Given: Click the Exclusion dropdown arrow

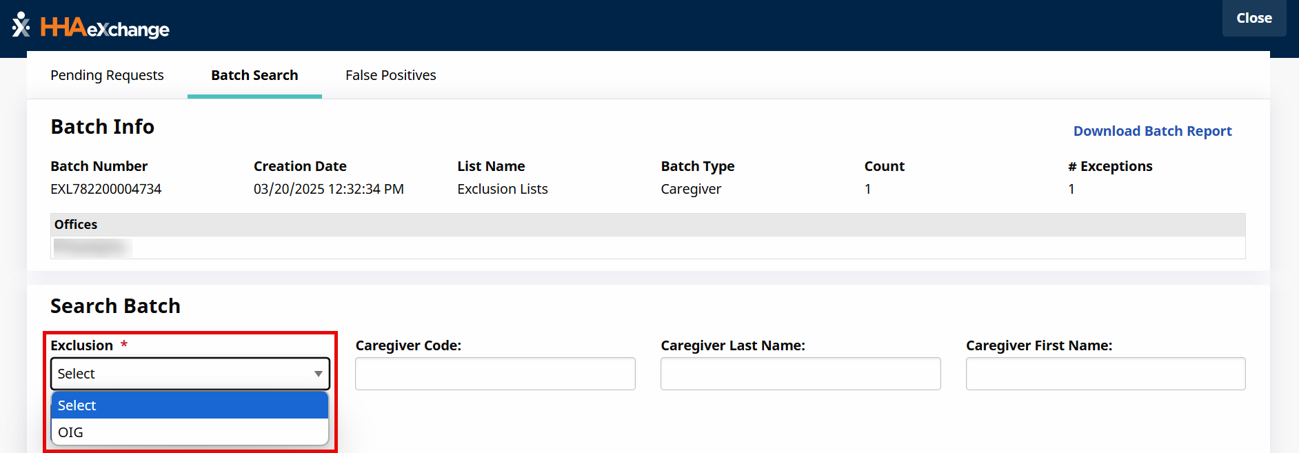Looking at the screenshot, I should click(318, 374).
